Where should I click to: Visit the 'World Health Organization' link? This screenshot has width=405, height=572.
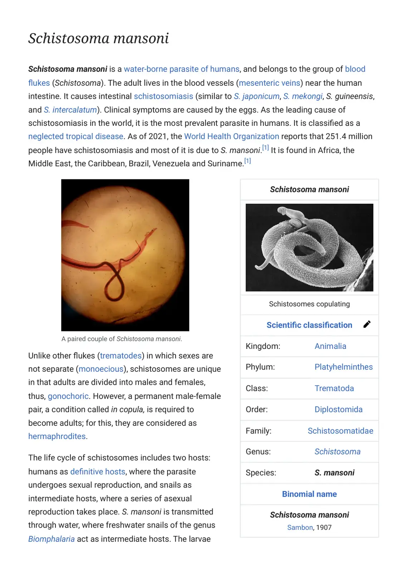pyautogui.click(x=231, y=136)
